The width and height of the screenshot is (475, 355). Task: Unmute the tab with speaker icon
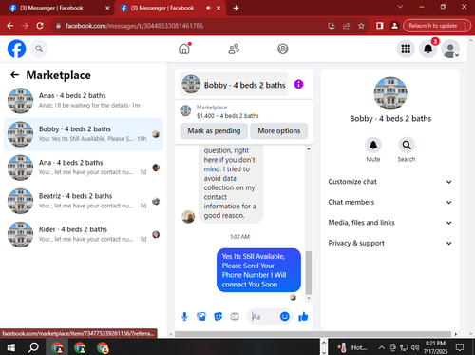coord(208,8)
